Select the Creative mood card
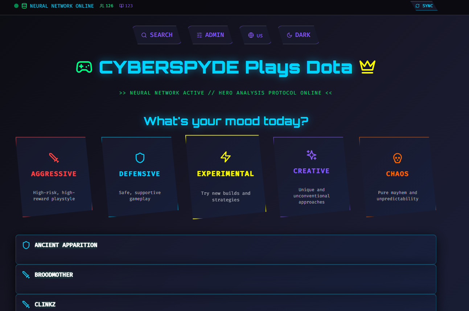The width and height of the screenshot is (469, 311). pos(312,177)
